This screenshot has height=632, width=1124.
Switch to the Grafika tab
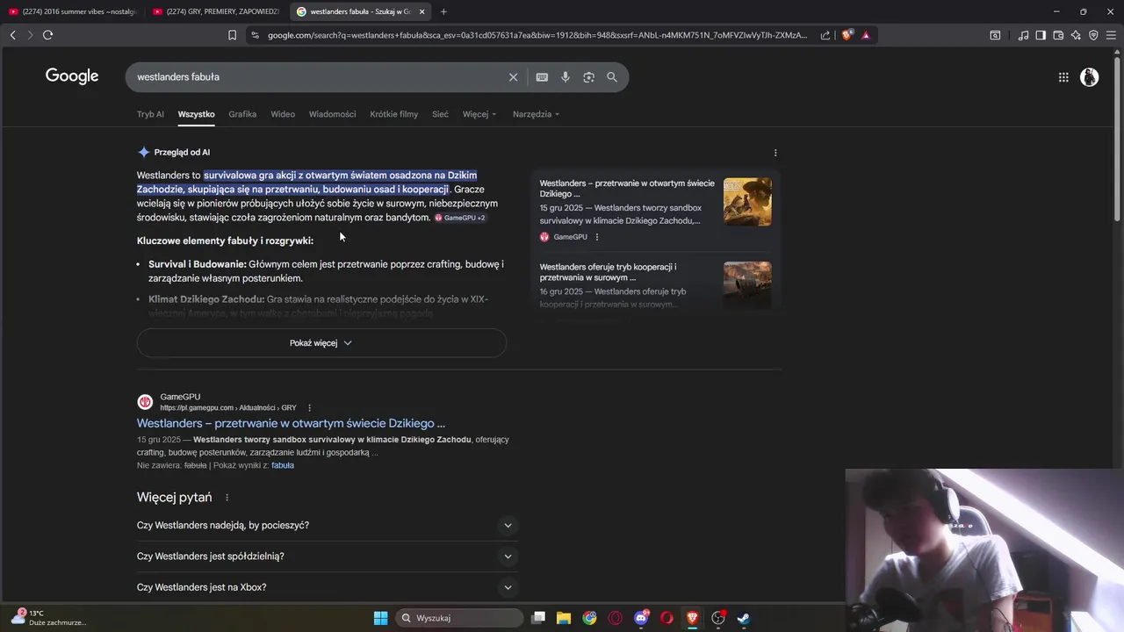click(242, 114)
